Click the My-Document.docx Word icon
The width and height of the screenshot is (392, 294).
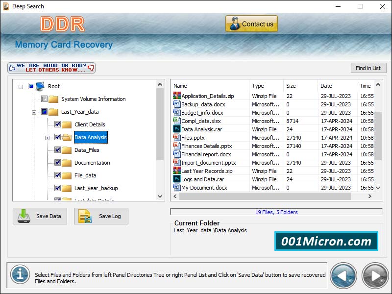[x=177, y=187]
